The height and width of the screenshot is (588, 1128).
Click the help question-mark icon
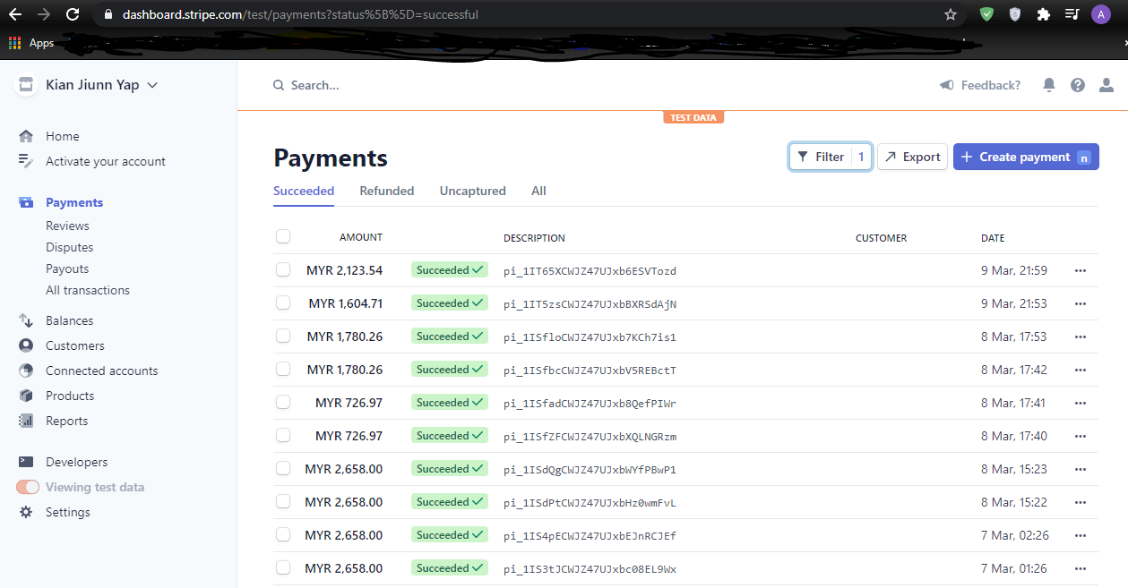[x=1077, y=84]
